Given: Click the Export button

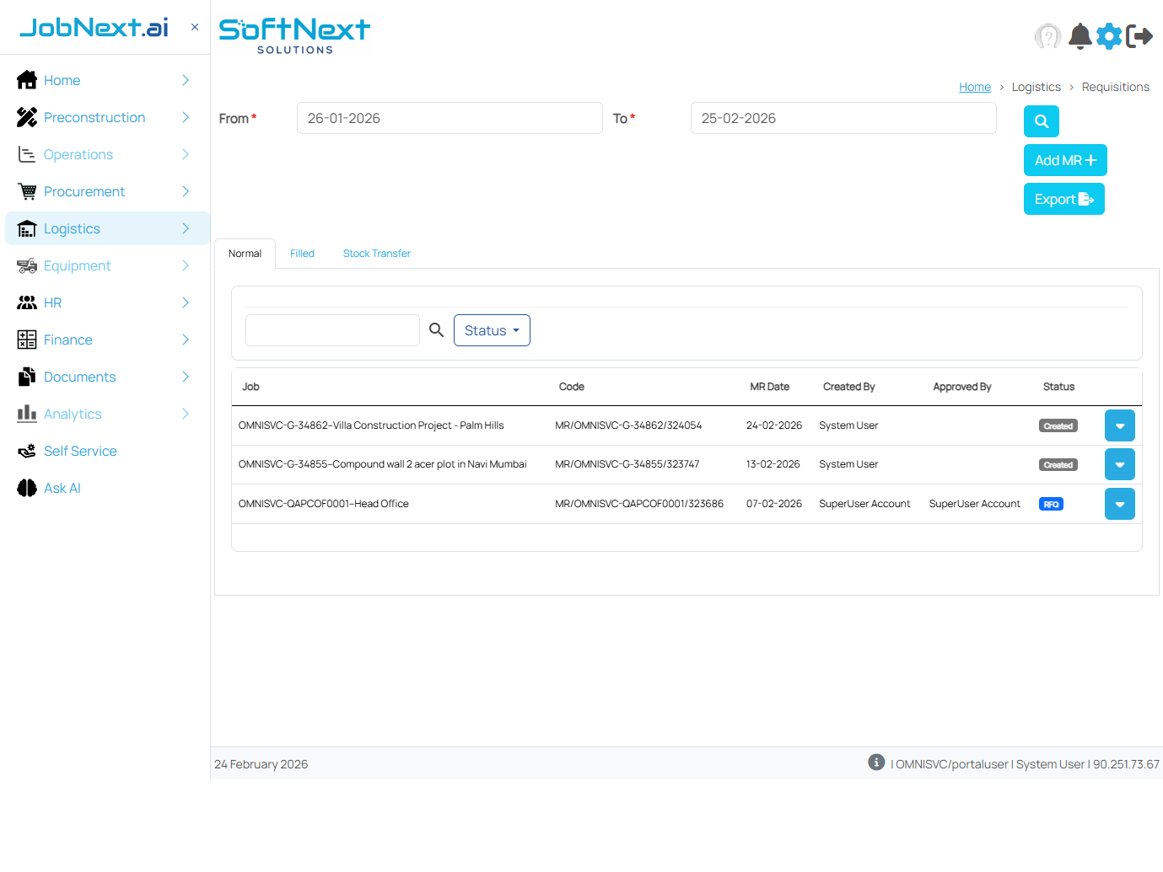Looking at the screenshot, I should coord(1063,199).
